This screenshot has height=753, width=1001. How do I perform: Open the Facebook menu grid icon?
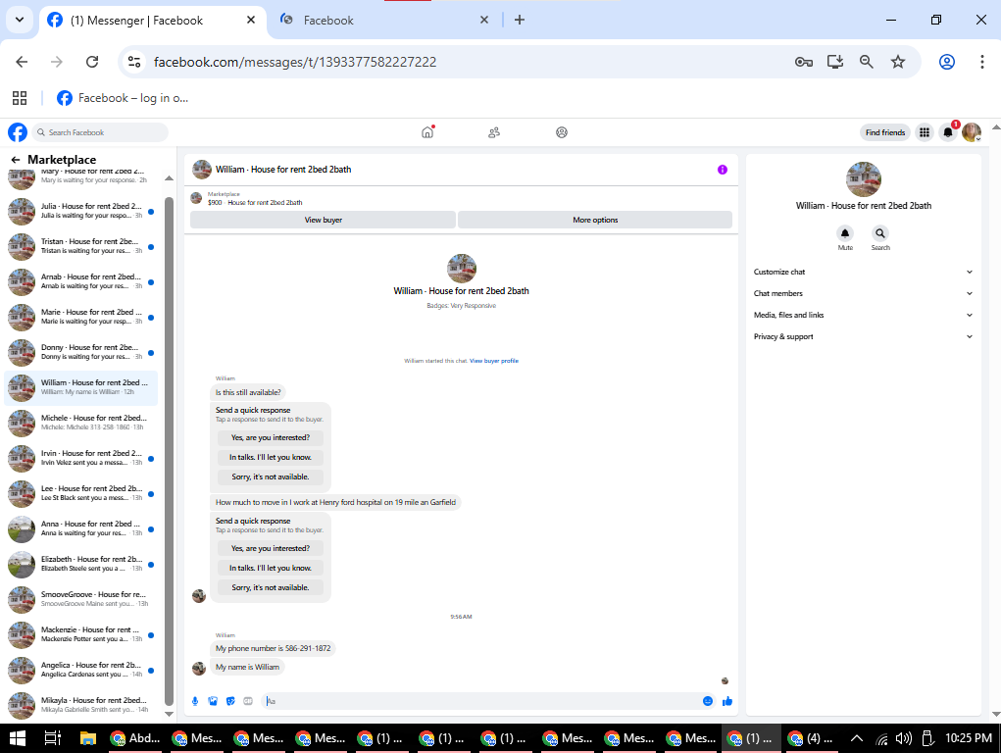[x=924, y=132]
